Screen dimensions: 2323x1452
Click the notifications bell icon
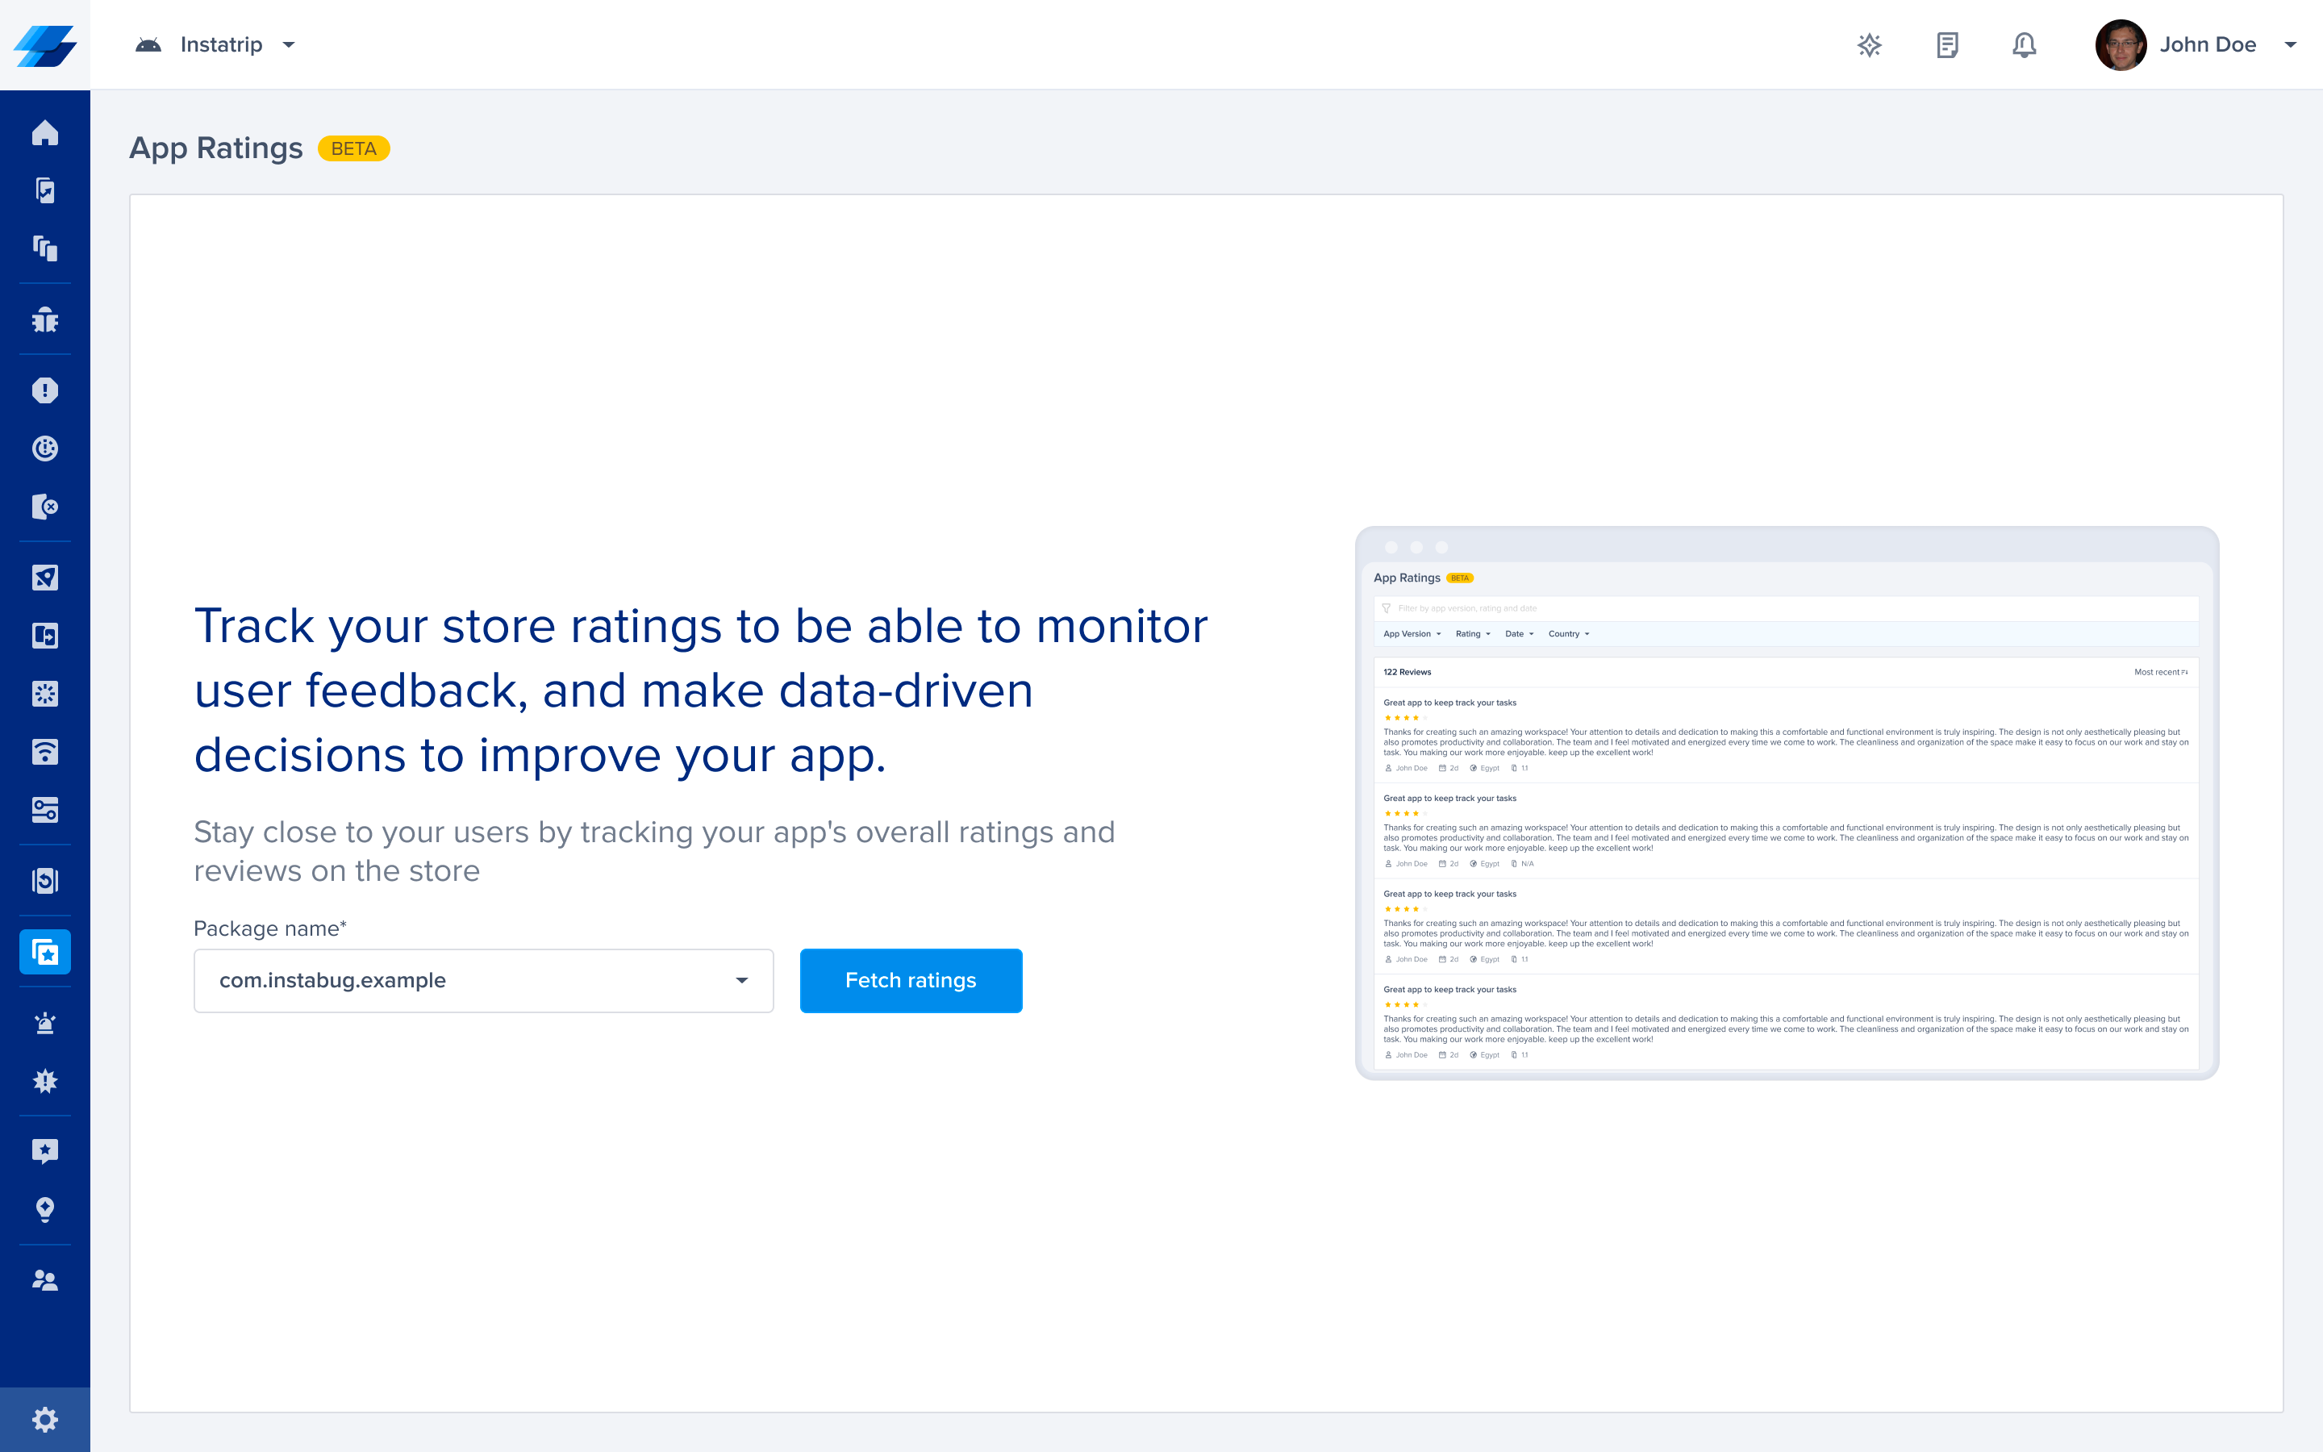click(x=2024, y=45)
